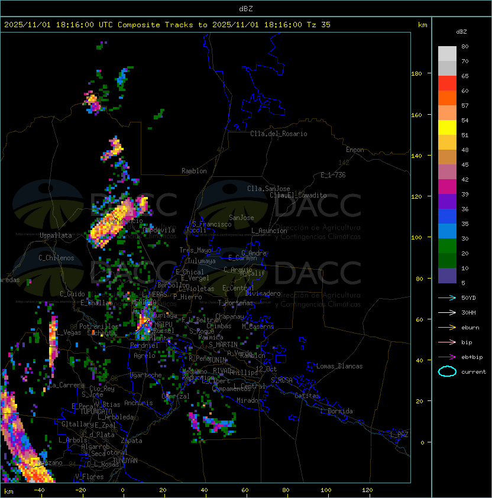Click the 'C_Guido' map label
492x498 pixels.
(72, 294)
